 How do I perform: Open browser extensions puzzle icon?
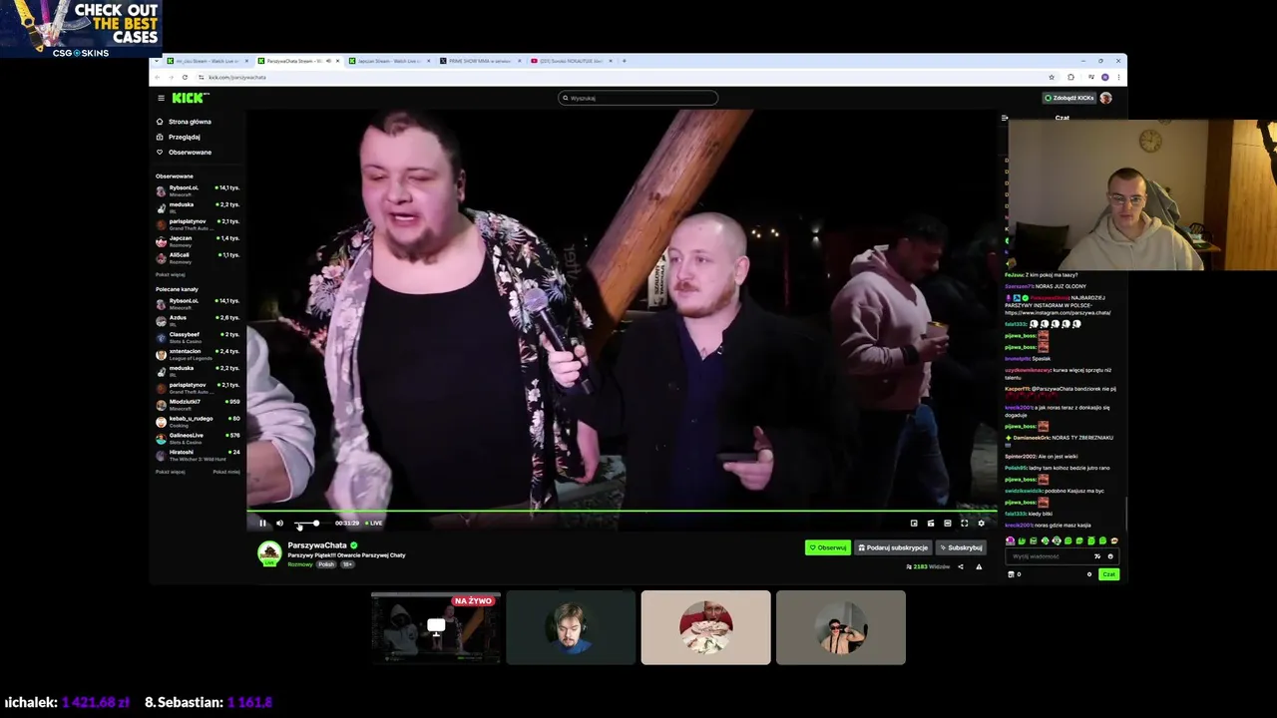point(1070,77)
